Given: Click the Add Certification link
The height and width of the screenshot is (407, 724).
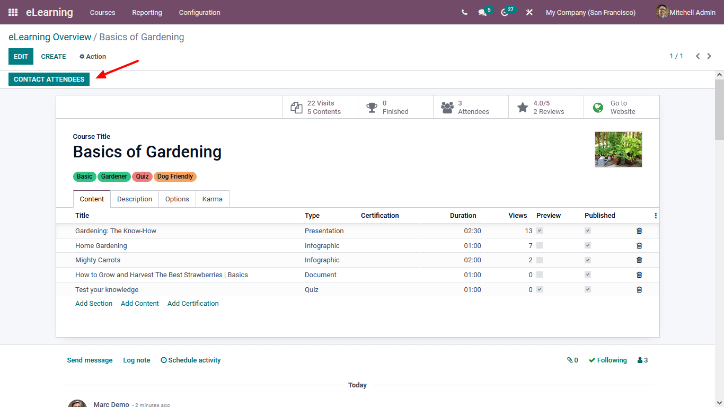Looking at the screenshot, I should pos(193,304).
